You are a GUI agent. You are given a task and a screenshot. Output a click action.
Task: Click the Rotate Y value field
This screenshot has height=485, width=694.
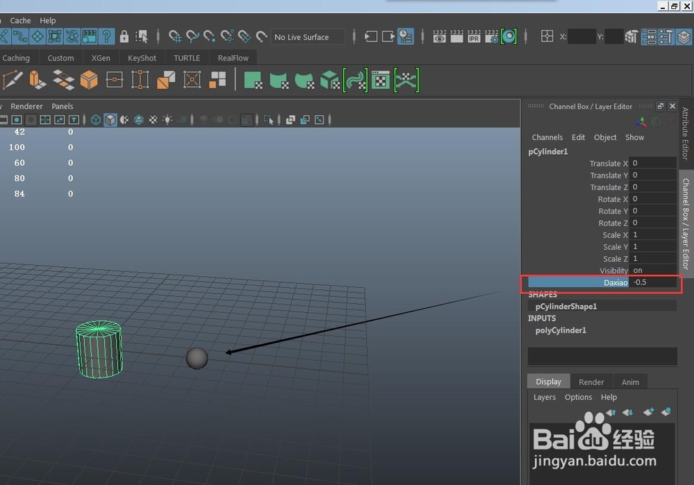click(653, 211)
